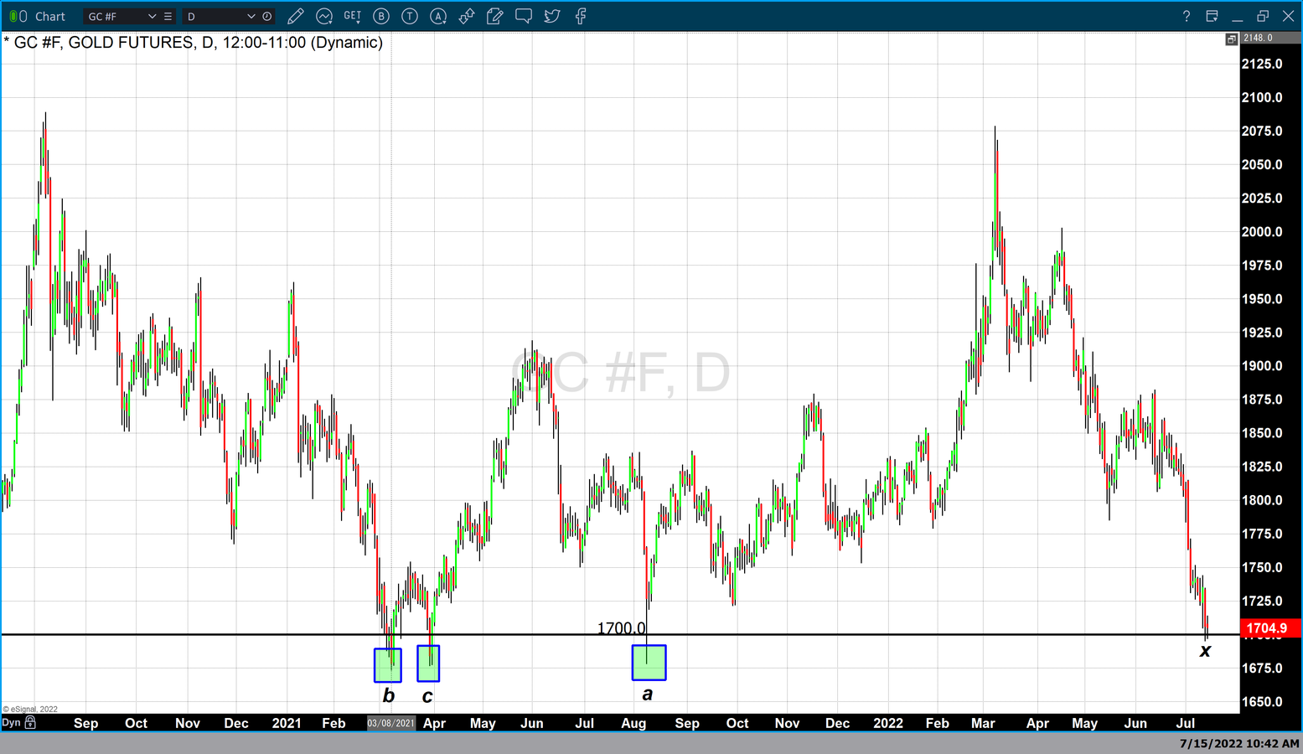Open the chart studies icon
The height and width of the screenshot is (754, 1303).
click(324, 16)
